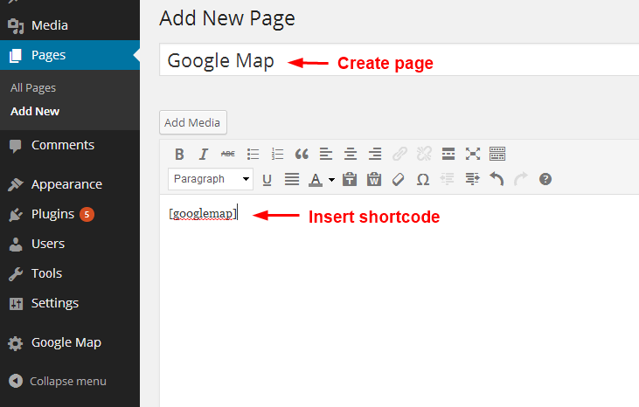Click the page title field containing Google Map
Image resolution: width=639 pixels, height=407 pixels.
tap(393, 61)
